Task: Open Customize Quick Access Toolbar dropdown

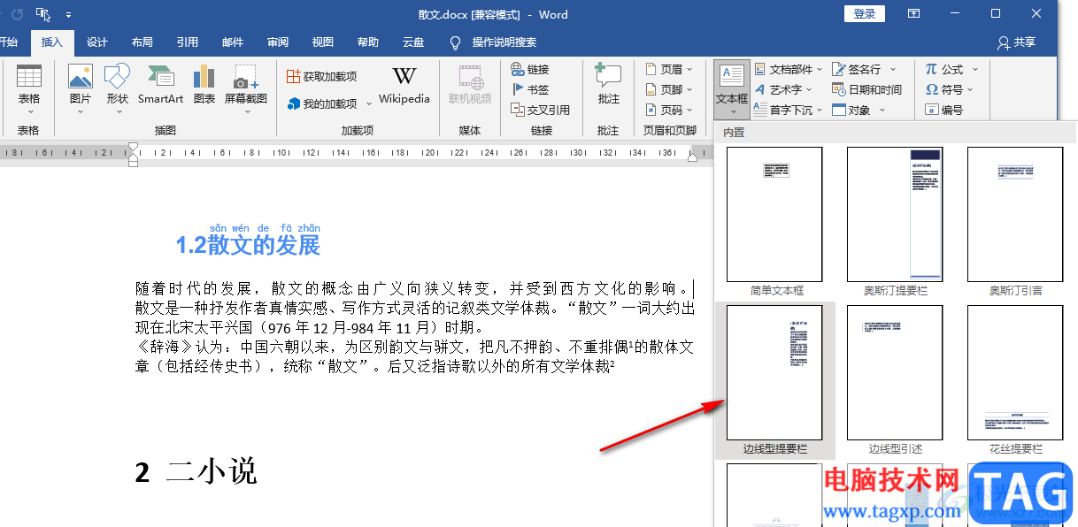Action: pos(69,14)
